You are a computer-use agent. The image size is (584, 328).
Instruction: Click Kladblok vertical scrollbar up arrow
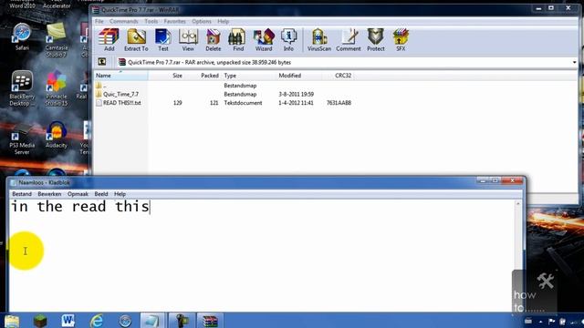[517, 204]
